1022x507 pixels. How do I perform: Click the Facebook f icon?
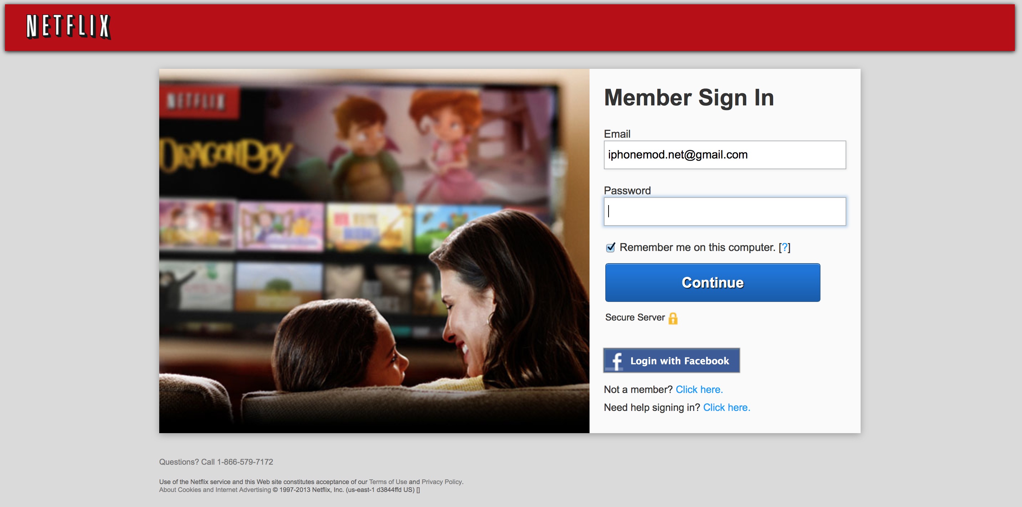click(616, 361)
